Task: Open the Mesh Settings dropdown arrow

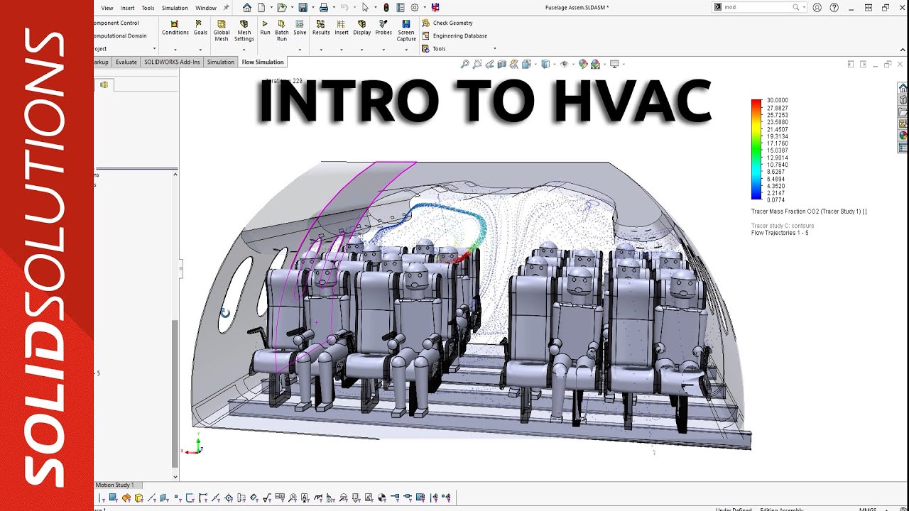Action: click(x=244, y=50)
